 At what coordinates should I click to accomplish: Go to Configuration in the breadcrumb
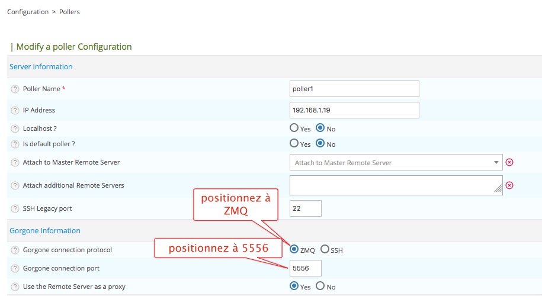coord(27,12)
